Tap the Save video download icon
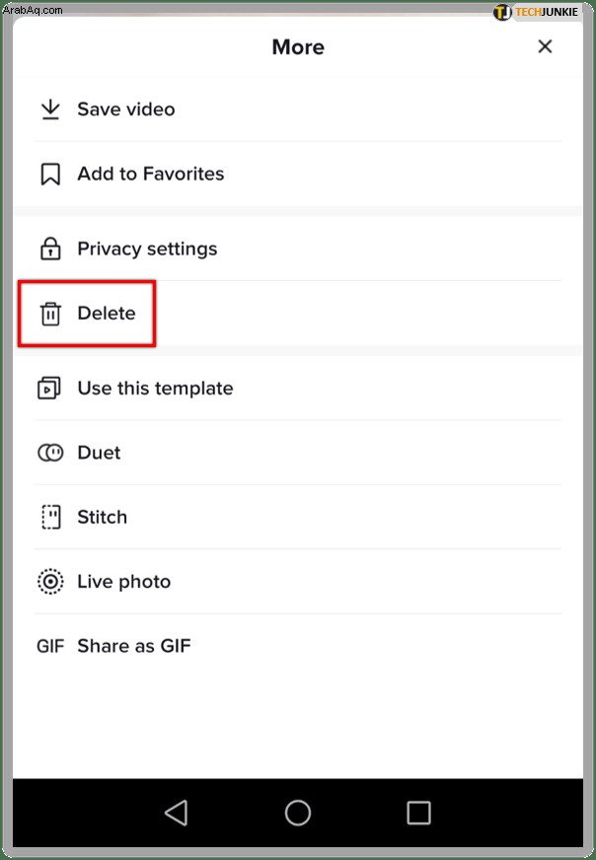The image size is (596, 860). click(x=50, y=109)
